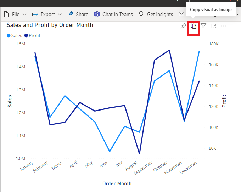
Task: Pin the Sales and Profit visual
Action: 183,26
